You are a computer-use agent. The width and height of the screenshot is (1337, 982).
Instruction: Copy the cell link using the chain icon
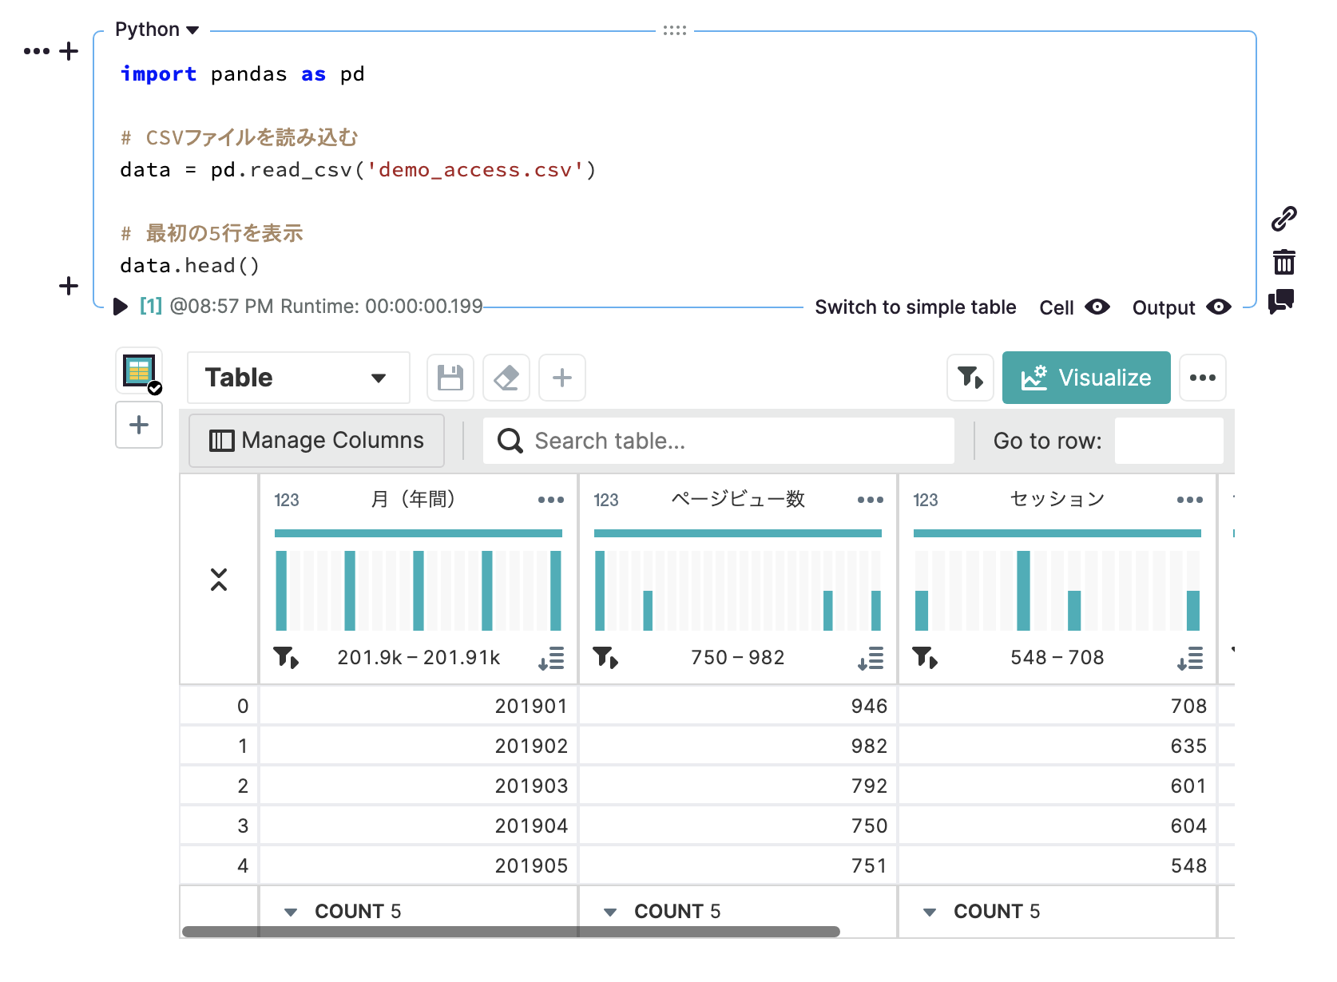point(1285,216)
